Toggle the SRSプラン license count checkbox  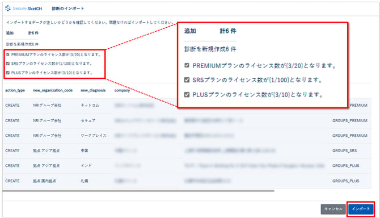[8, 64]
